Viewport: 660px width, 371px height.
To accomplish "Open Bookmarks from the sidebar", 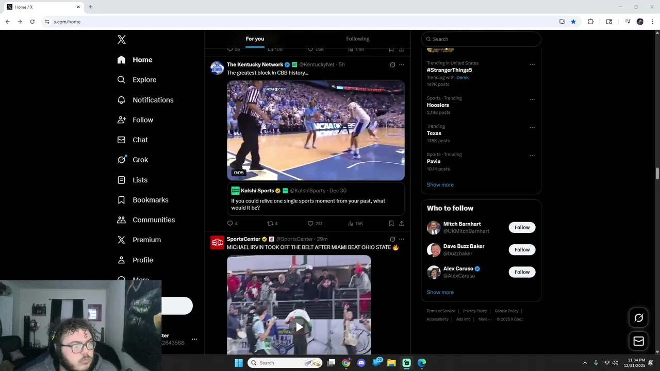I will (143, 200).
